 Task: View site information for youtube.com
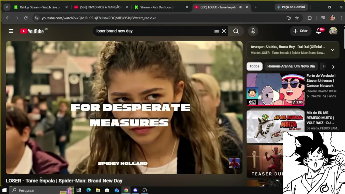36,18
